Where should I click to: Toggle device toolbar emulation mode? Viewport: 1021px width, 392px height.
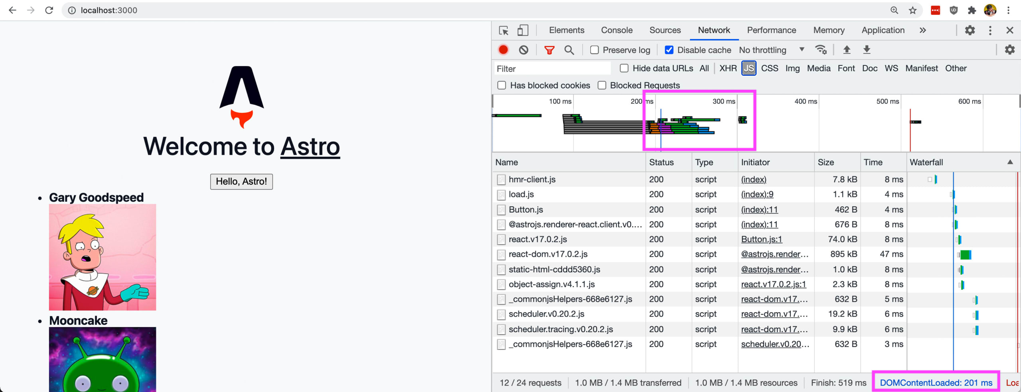click(522, 30)
